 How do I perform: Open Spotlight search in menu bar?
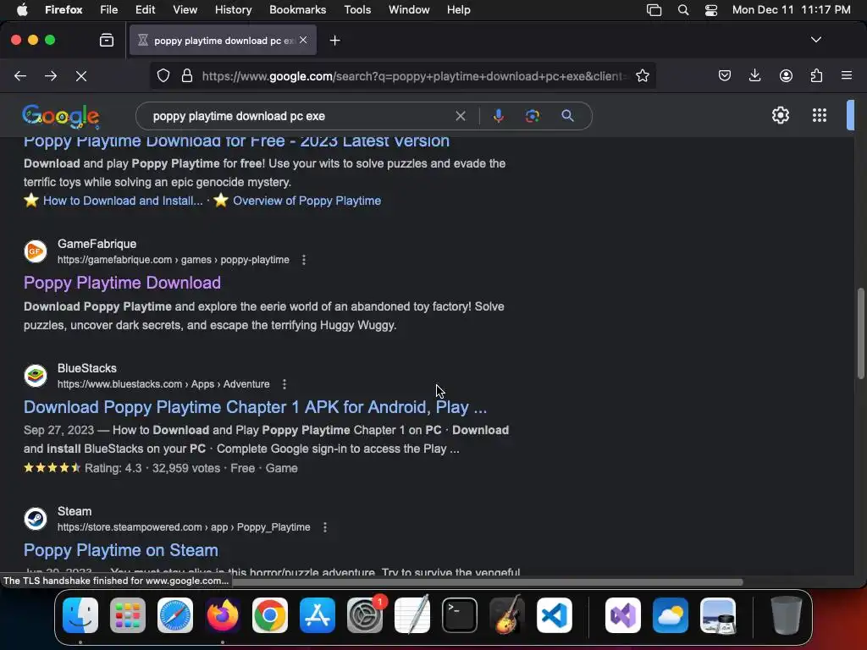pyautogui.click(x=683, y=10)
